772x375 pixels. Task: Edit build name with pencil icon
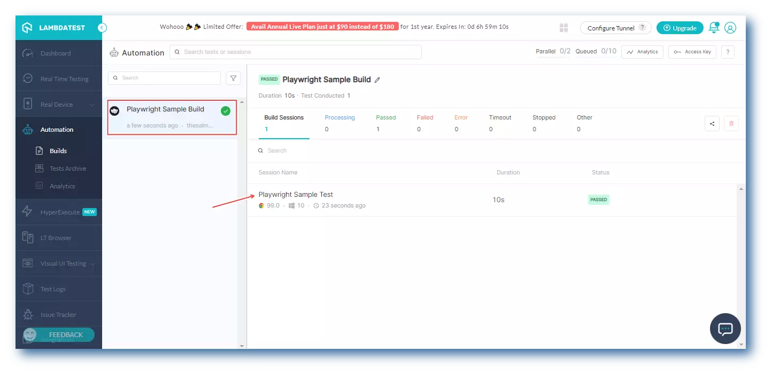pyautogui.click(x=377, y=80)
